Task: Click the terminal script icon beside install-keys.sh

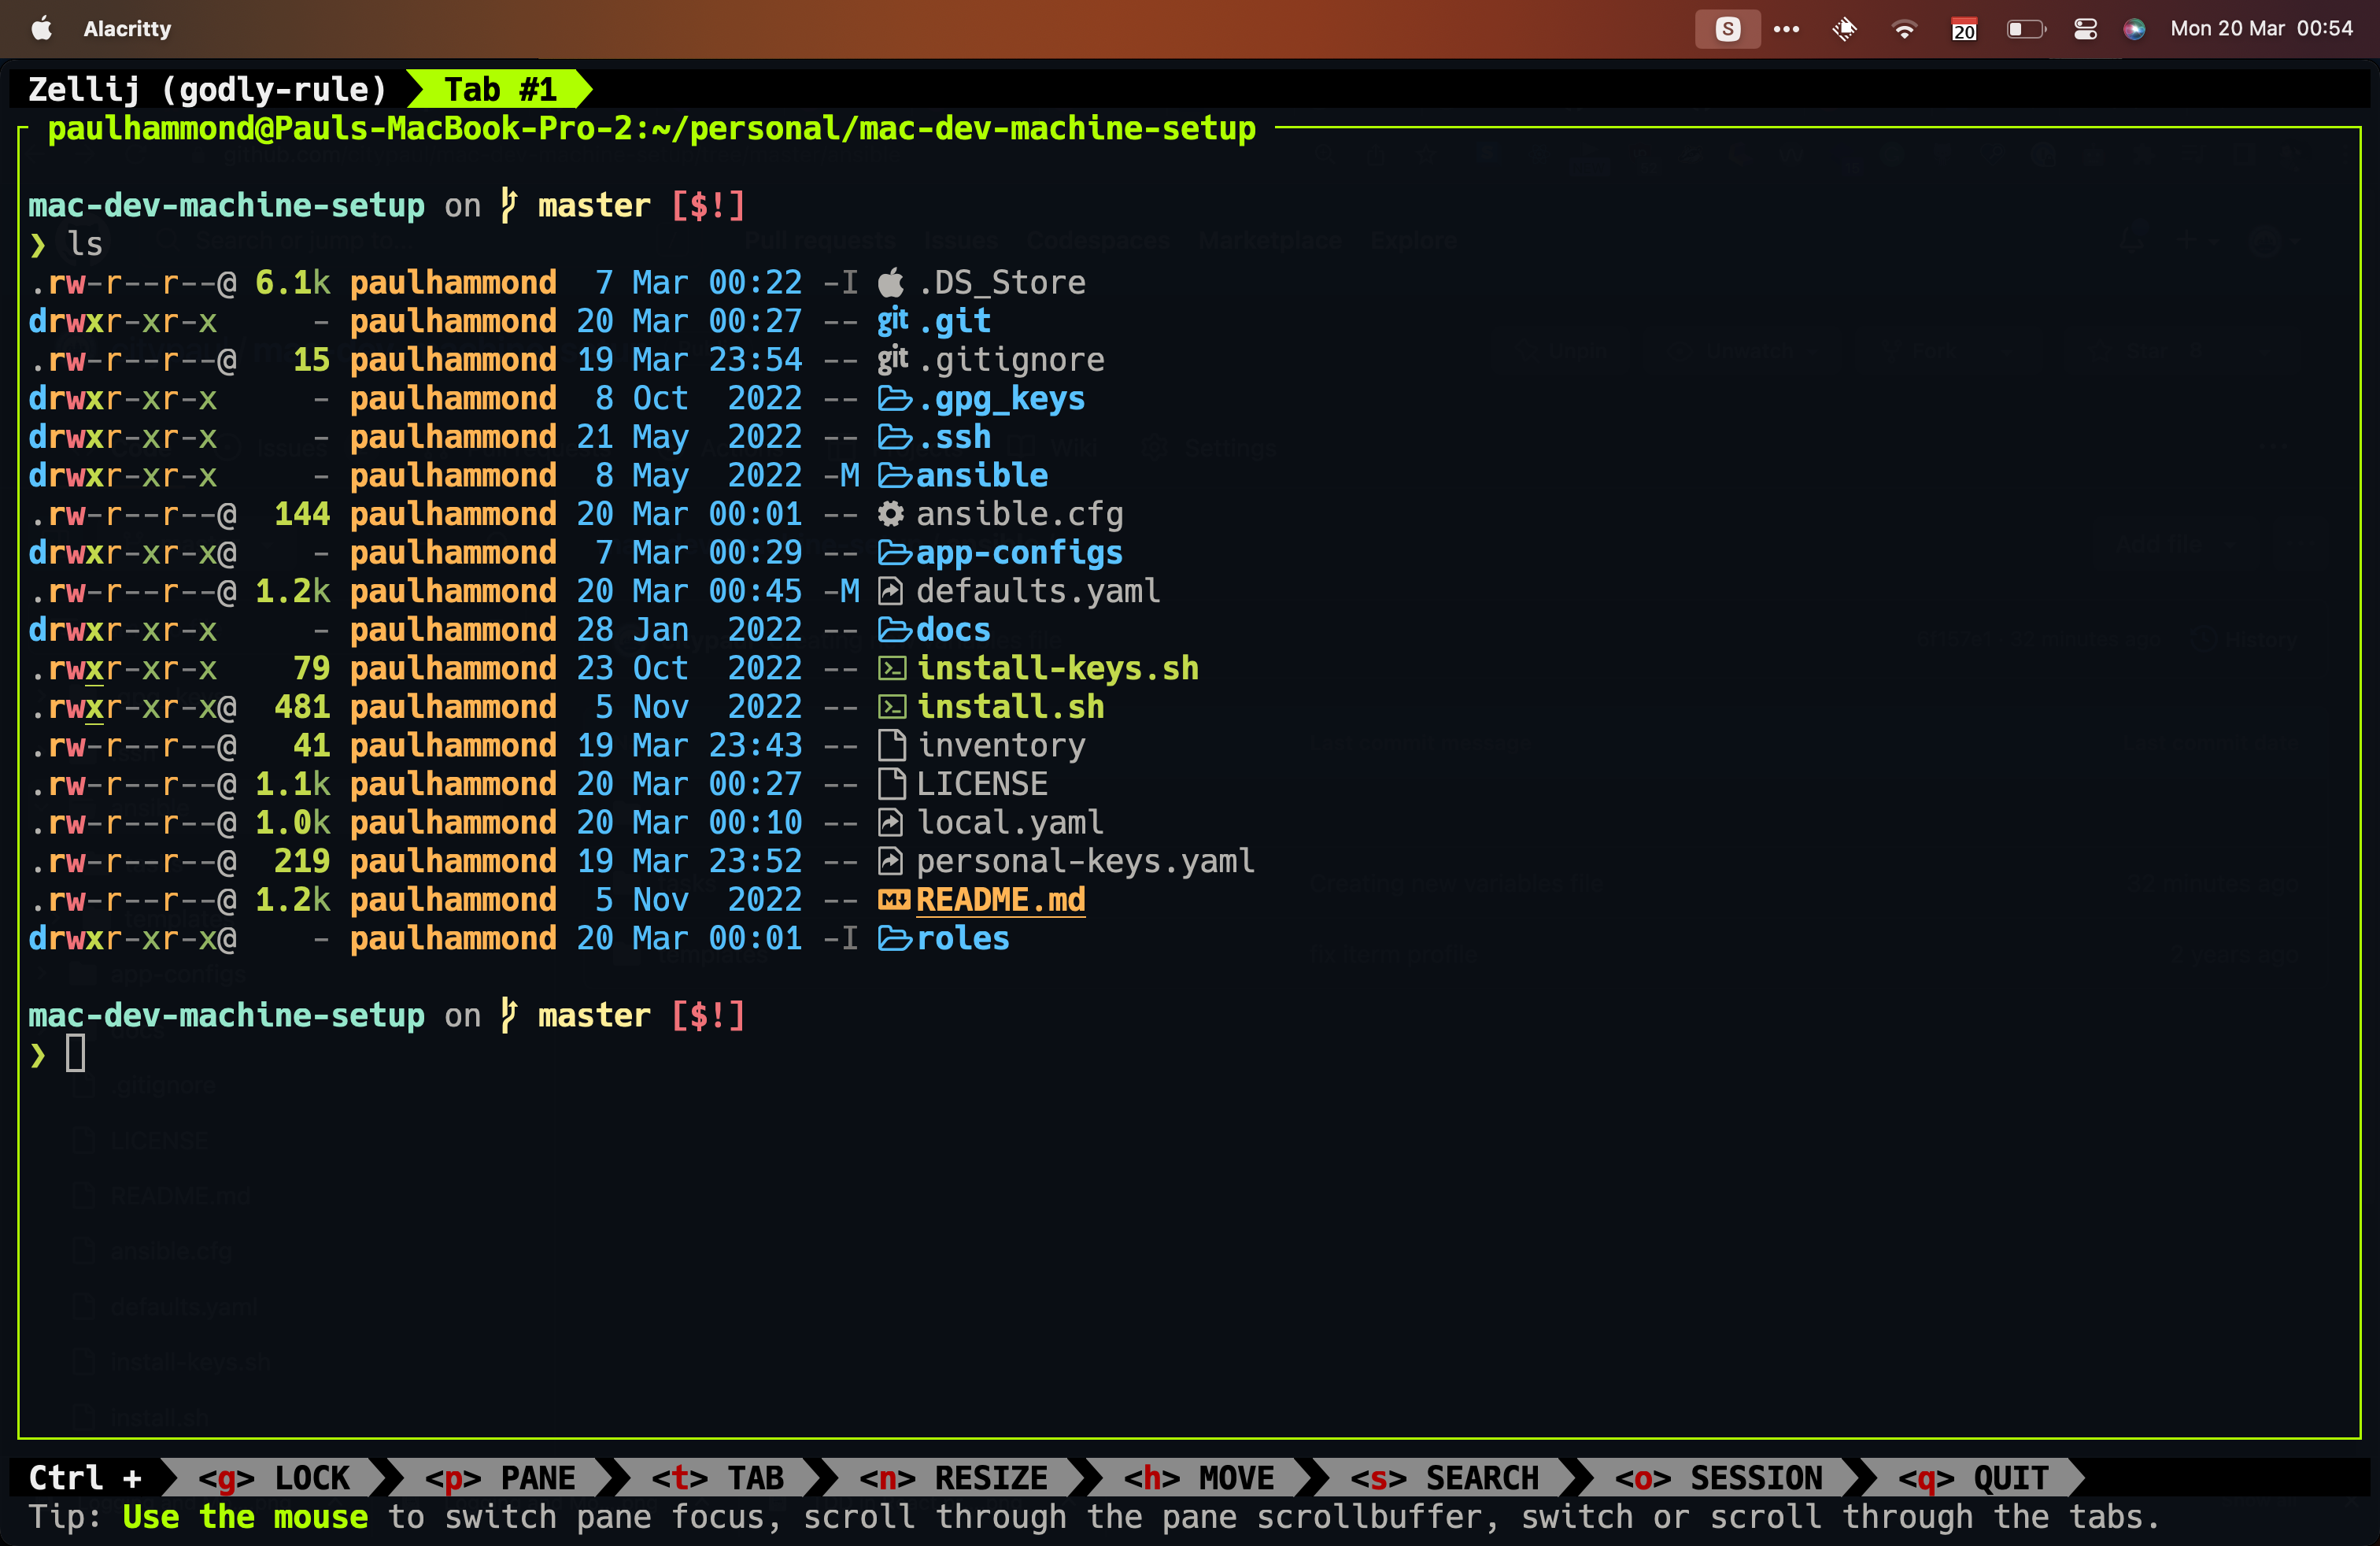Action: 892,669
